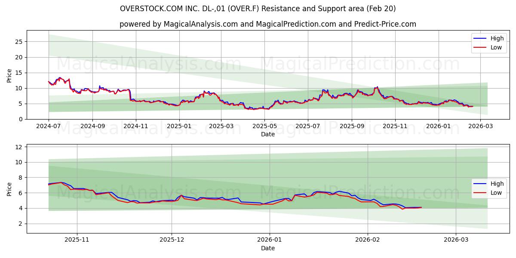Click the 'Price' y-axis label of the lower chart
Viewport: 516px width, 258px height.
pyautogui.click(x=9, y=189)
